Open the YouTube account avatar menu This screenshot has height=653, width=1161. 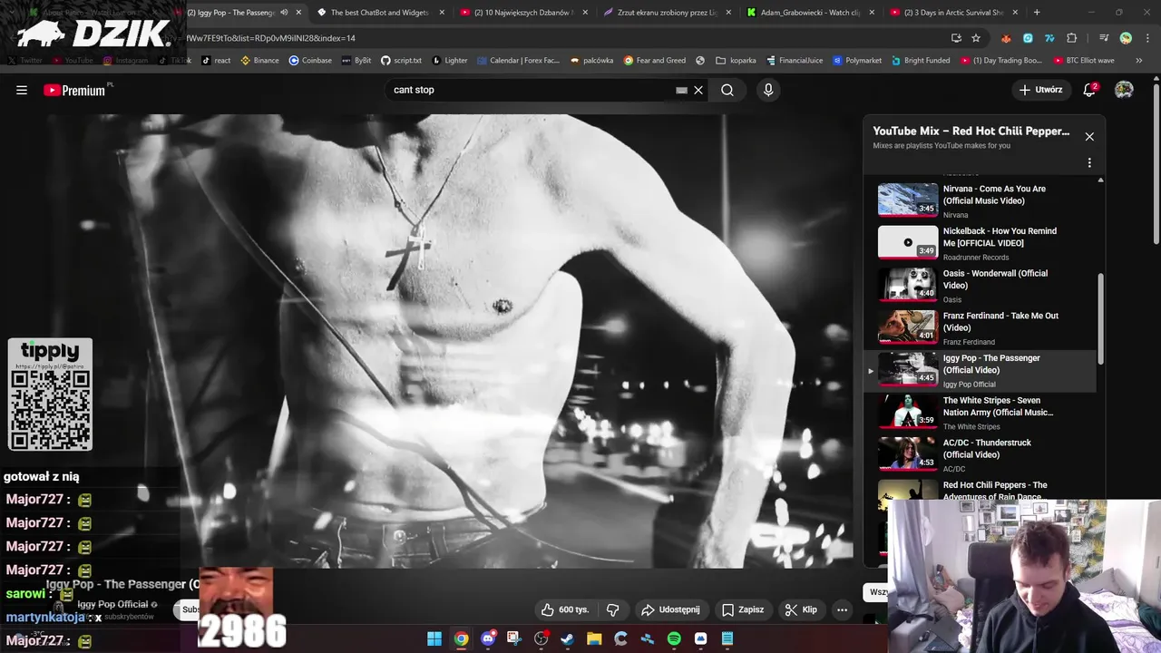[x=1124, y=90]
